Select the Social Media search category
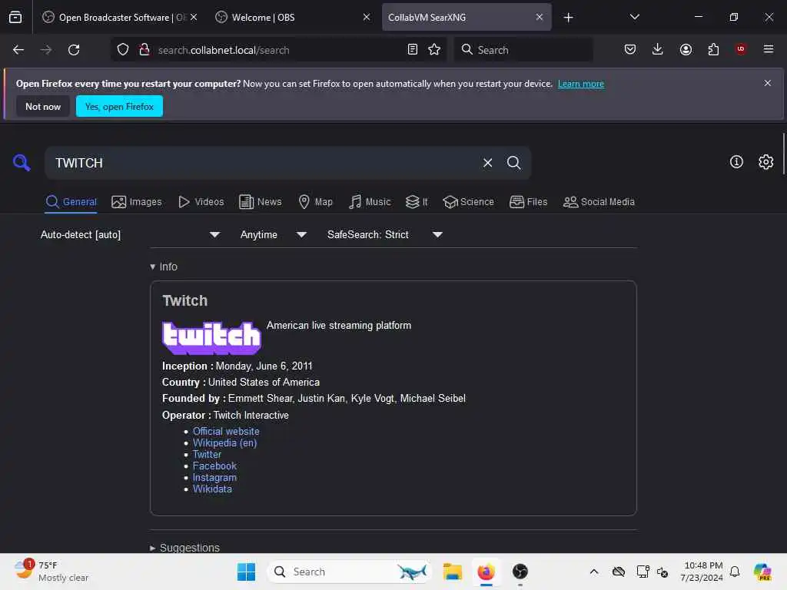The width and height of the screenshot is (787, 590). (x=599, y=202)
